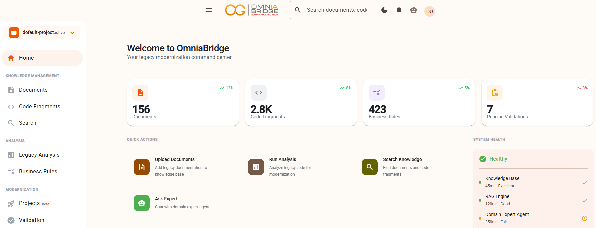Click the Run Analysis chart icon
Viewport: 596px width, 228px height.
click(x=256, y=167)
